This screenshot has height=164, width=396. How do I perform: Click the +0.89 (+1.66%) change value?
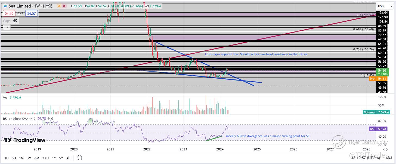click(x=131, y=6)
